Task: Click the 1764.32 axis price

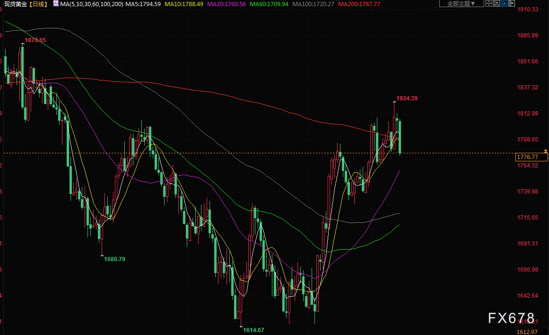Action: click(528, 166)
